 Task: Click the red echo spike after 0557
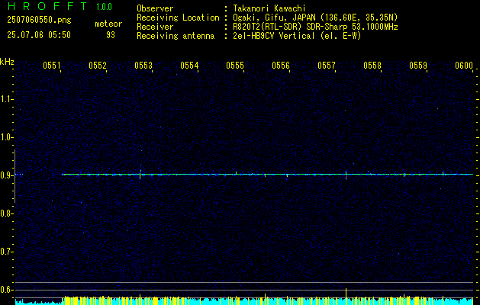(346, 176)
